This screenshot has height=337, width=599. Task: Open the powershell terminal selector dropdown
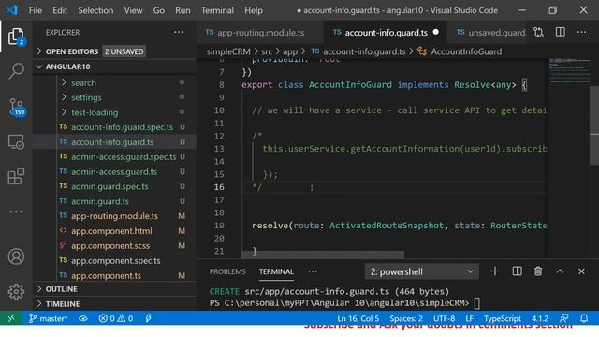tap(421, 271)
